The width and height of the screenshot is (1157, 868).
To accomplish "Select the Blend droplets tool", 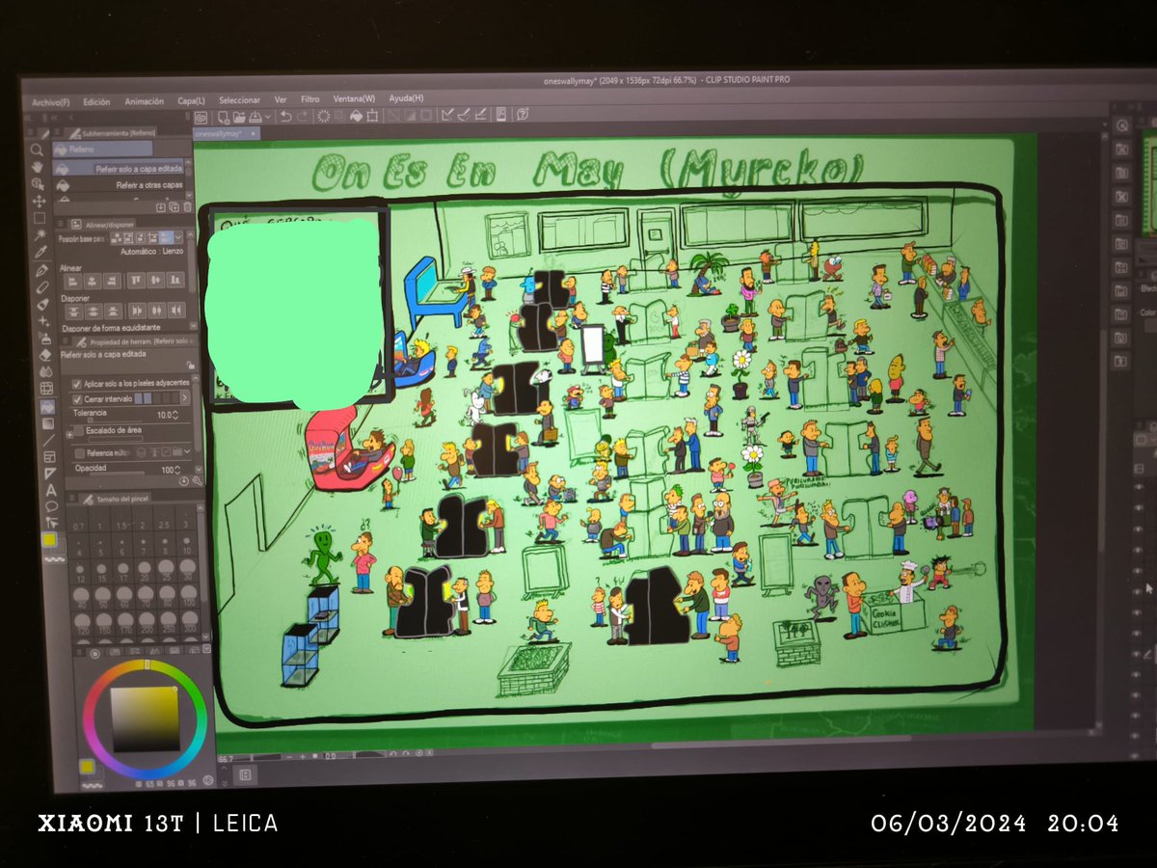I will [46, 371].
